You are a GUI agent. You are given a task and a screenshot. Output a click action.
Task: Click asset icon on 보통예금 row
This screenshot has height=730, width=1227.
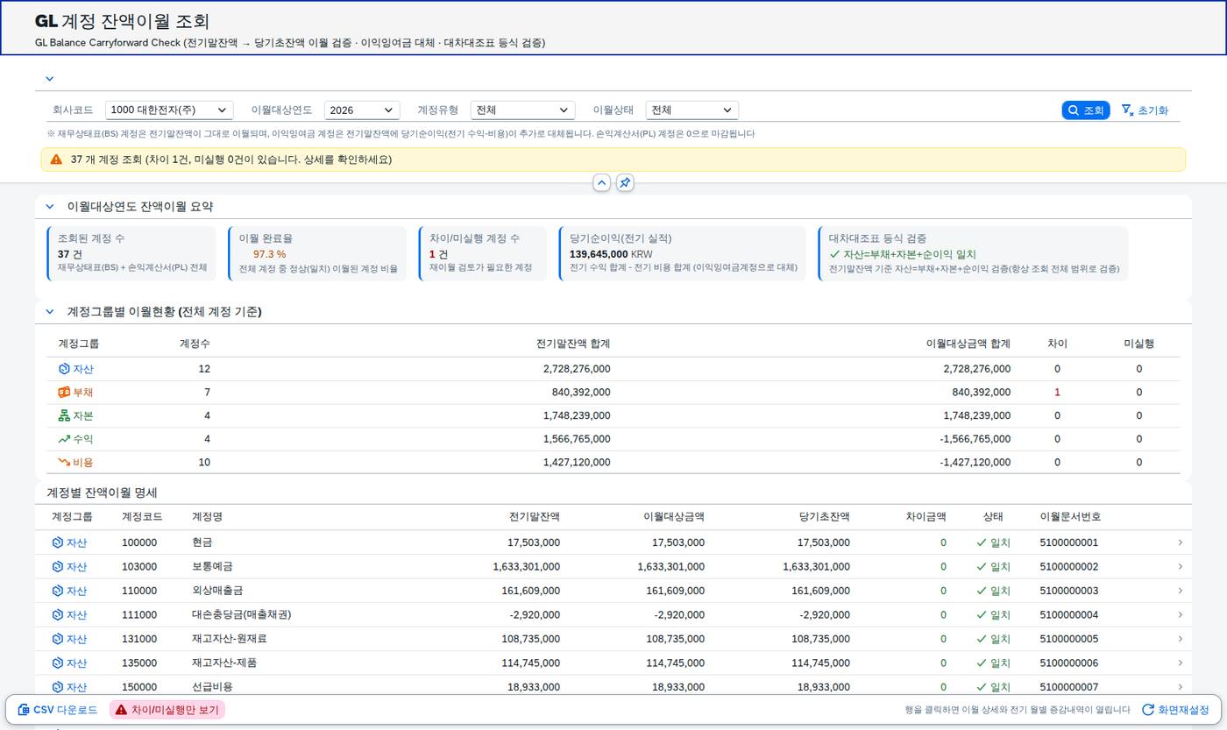[58, 567]
